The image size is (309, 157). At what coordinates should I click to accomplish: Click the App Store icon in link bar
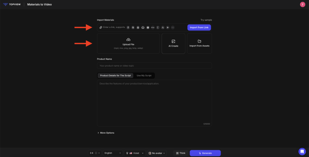[163, 28]
